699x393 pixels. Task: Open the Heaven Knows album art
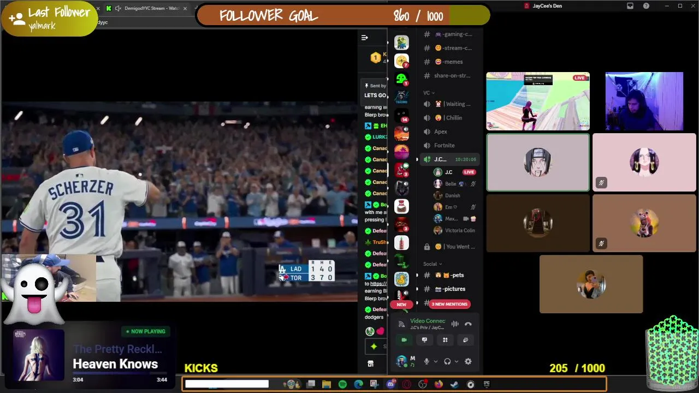pyautogui.click(x=38, y=355)
